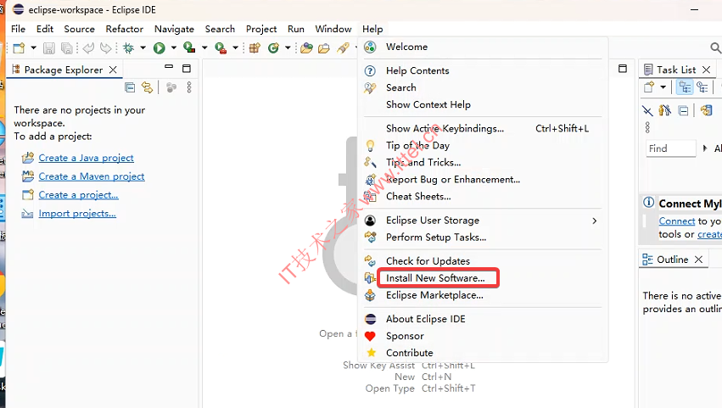Maximize the Package Explorer view

(x=187, y=69)
